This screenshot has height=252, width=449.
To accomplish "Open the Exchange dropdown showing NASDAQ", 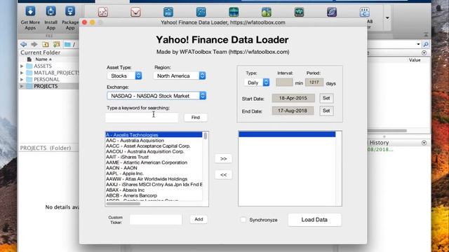I will coord(156,96).
